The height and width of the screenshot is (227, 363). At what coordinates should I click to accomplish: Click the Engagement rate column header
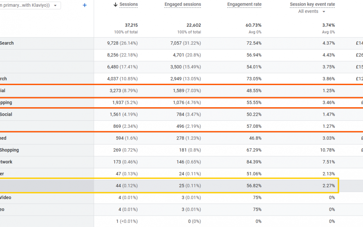click(244, 4)
